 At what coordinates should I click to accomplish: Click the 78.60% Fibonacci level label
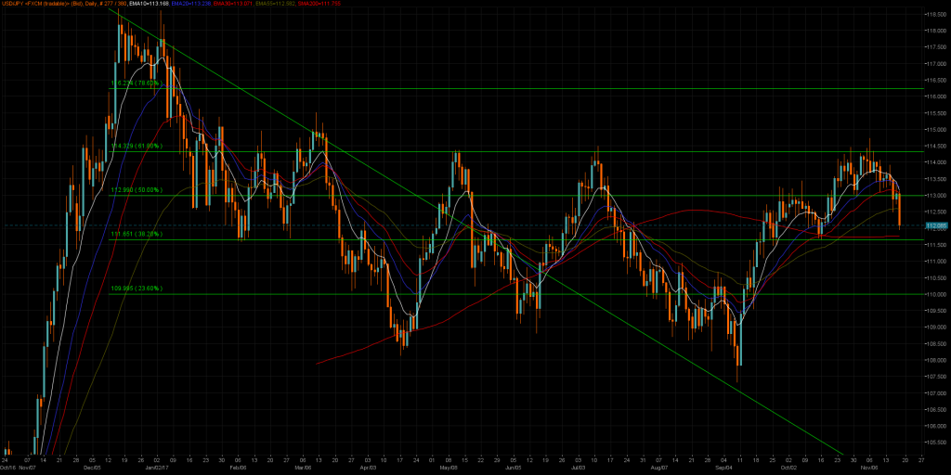(x=137, y=84)
